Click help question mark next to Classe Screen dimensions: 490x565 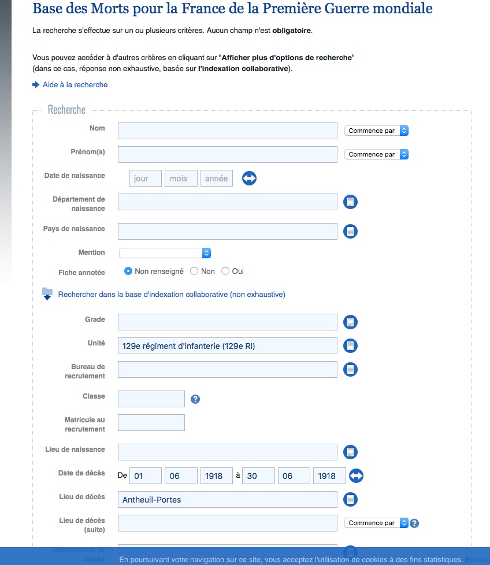[x=195, y=399]
